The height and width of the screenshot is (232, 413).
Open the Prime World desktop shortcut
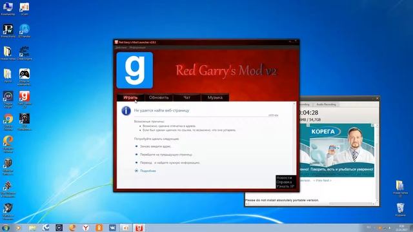[x=8, y=31]
